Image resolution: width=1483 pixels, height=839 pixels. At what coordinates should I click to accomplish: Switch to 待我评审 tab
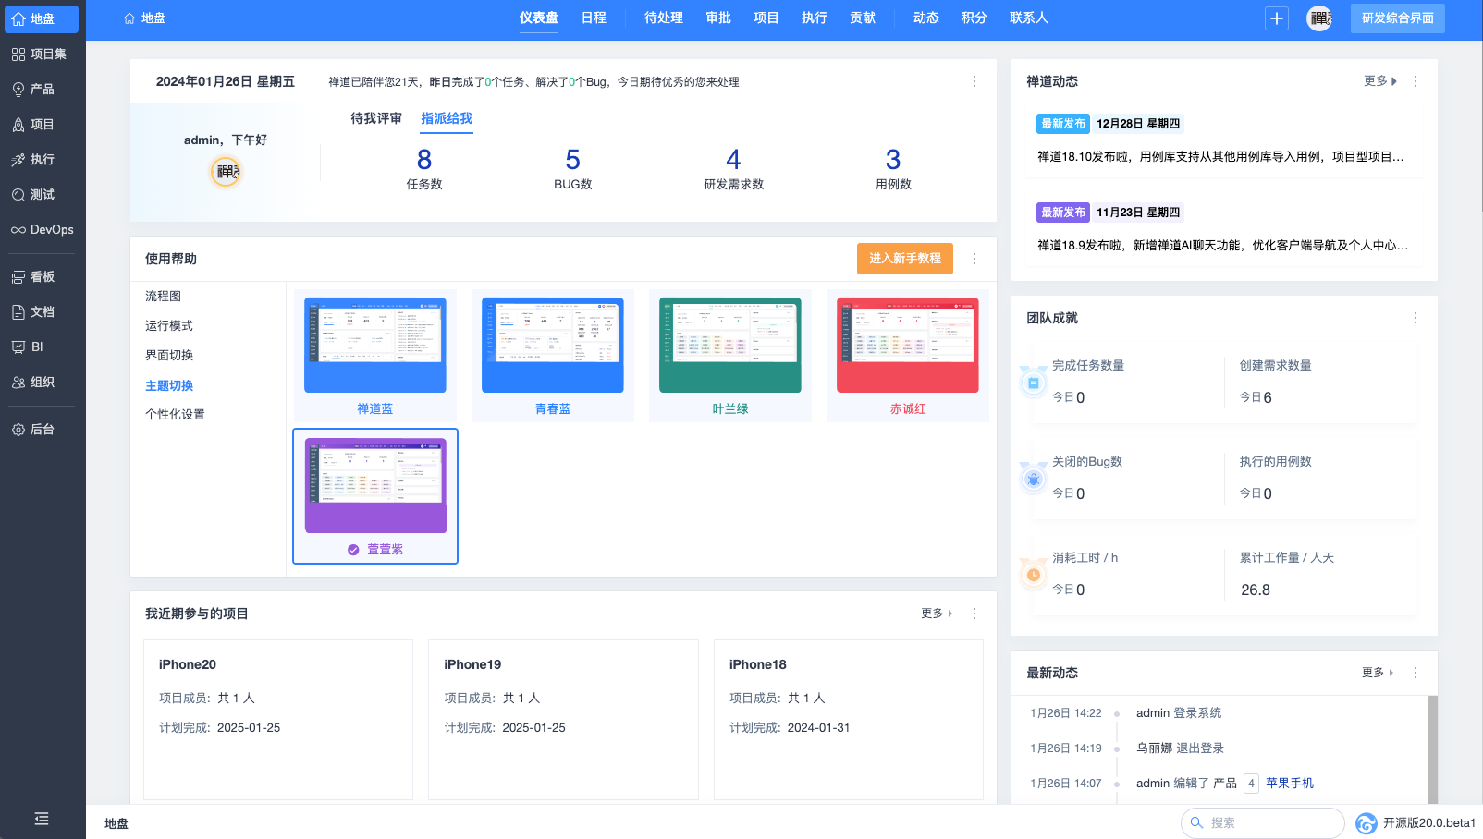[376, 118]
